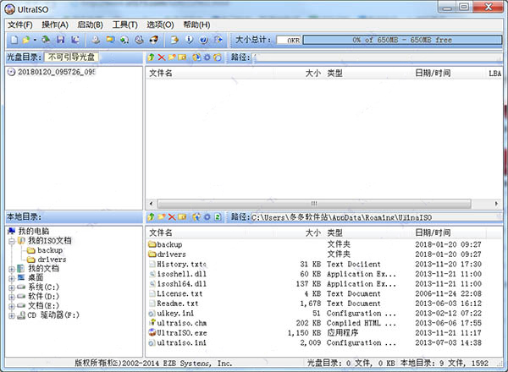Click left arrow of disc panel scrollbar

[151, 204]
